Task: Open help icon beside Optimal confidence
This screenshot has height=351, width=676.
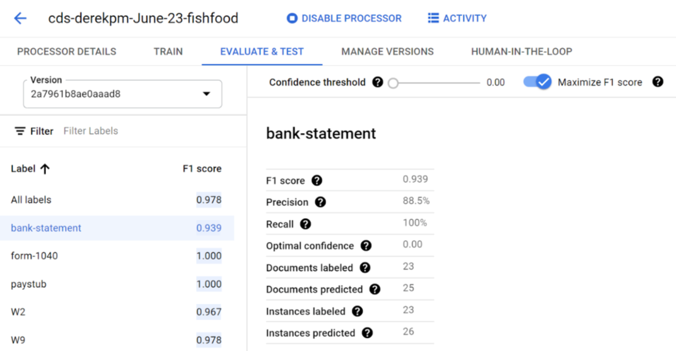Action: (366, 246)
